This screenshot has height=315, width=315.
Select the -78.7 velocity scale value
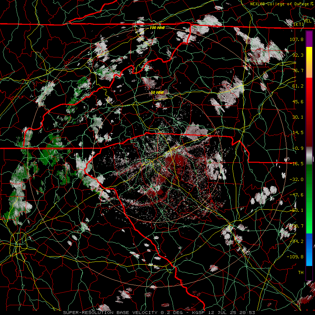point(296,226)
